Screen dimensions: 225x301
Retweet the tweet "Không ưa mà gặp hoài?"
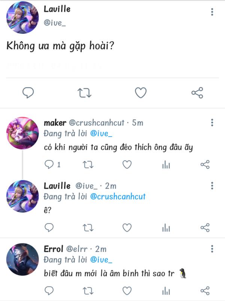coord(84,92)
